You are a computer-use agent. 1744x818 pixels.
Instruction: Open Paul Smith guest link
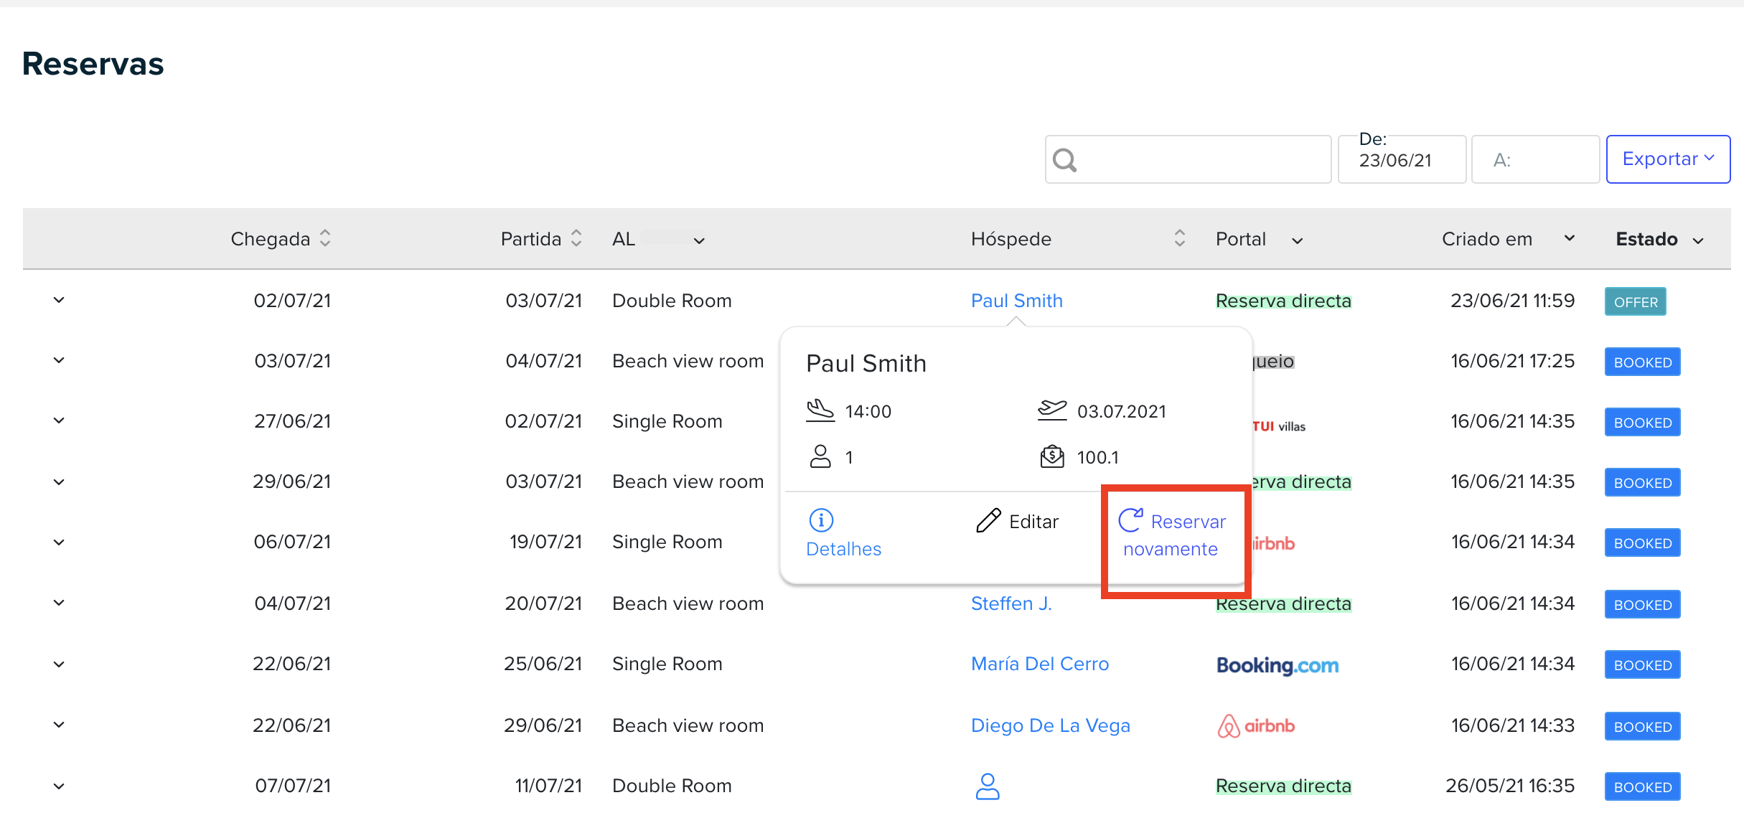click(1016, 301)
